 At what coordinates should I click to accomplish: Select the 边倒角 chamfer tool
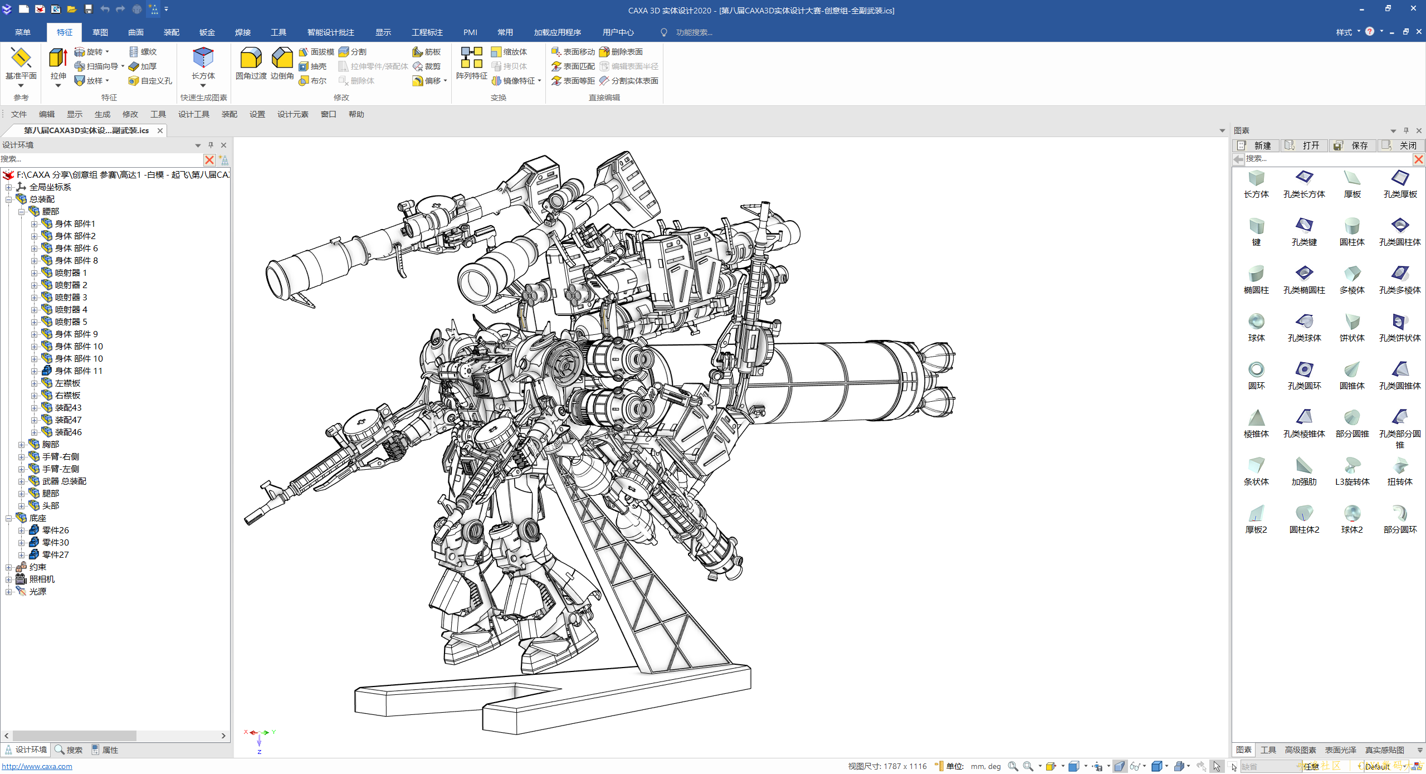[282, 64]
